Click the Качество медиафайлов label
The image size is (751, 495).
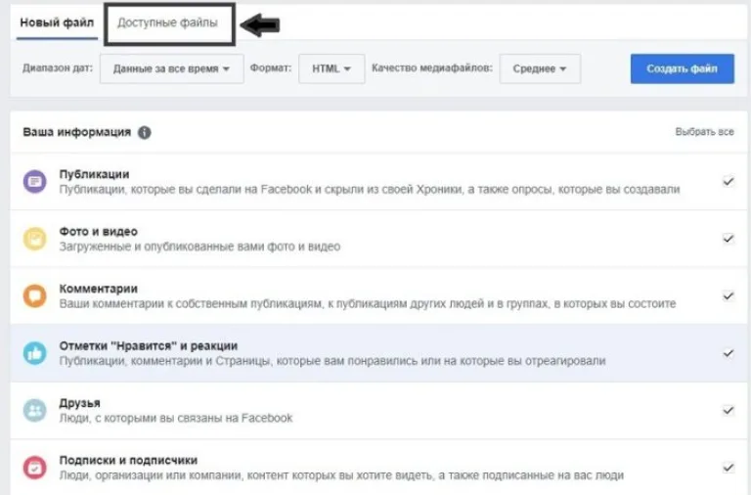pyautogui.click(x=432, y=68)
